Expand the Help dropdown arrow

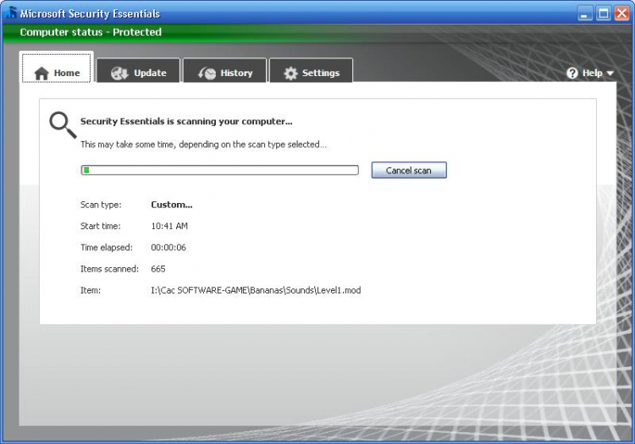(x=610, y=74)
